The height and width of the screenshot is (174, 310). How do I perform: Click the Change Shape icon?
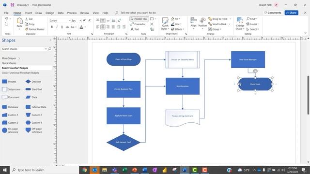tap(240, 20)
